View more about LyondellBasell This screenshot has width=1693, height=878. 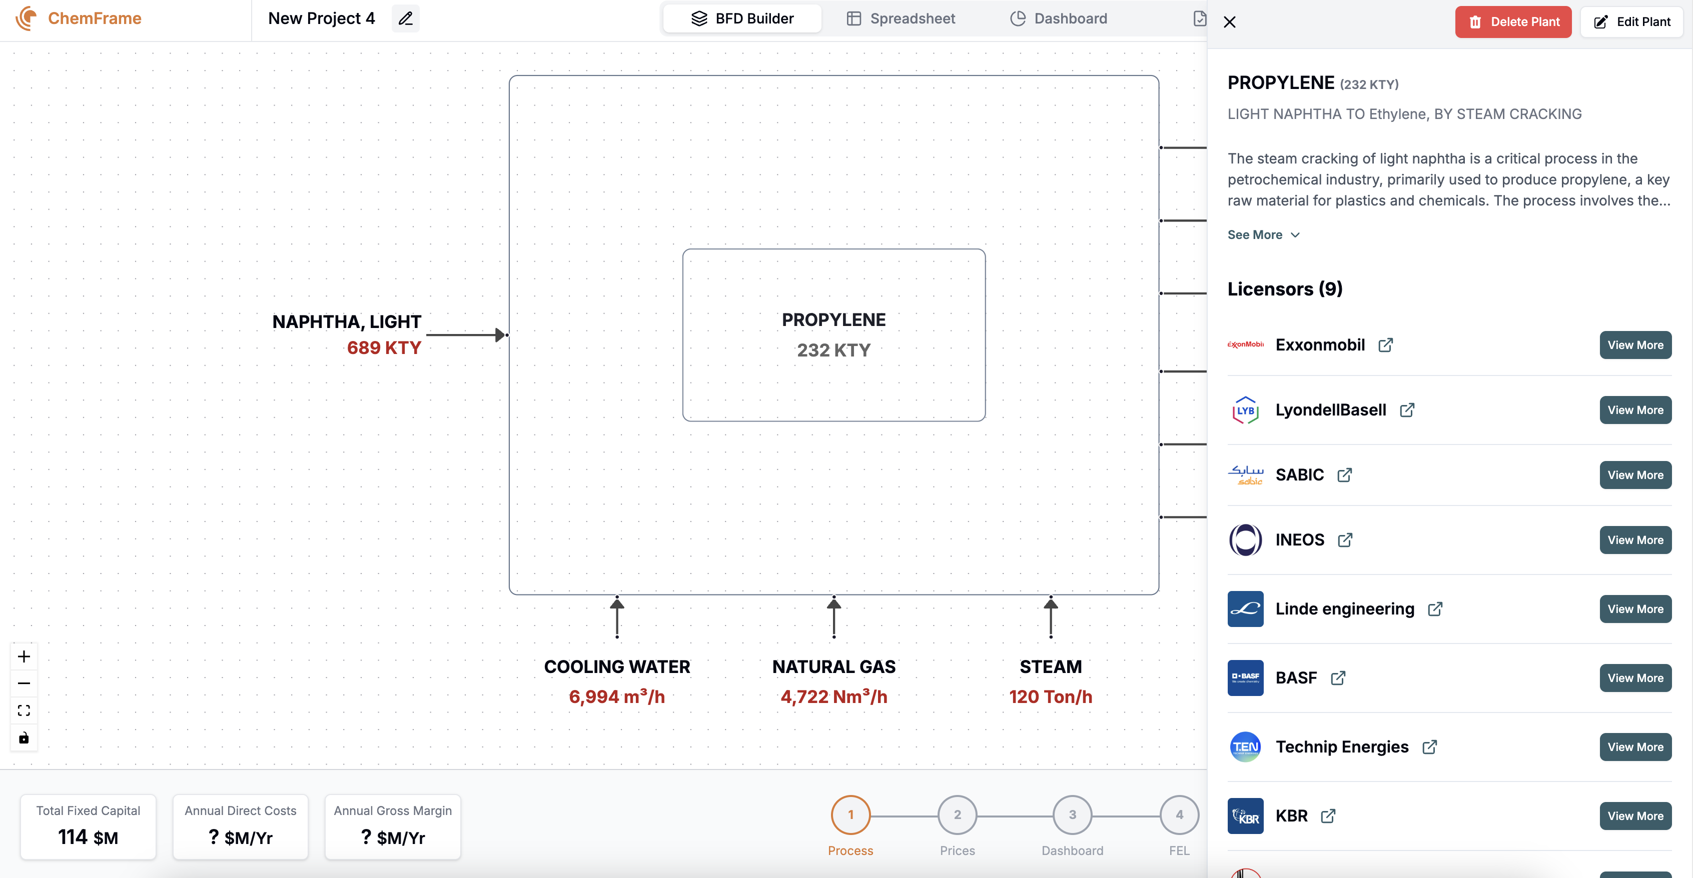pyautogui.click(x=1635, y=410)
